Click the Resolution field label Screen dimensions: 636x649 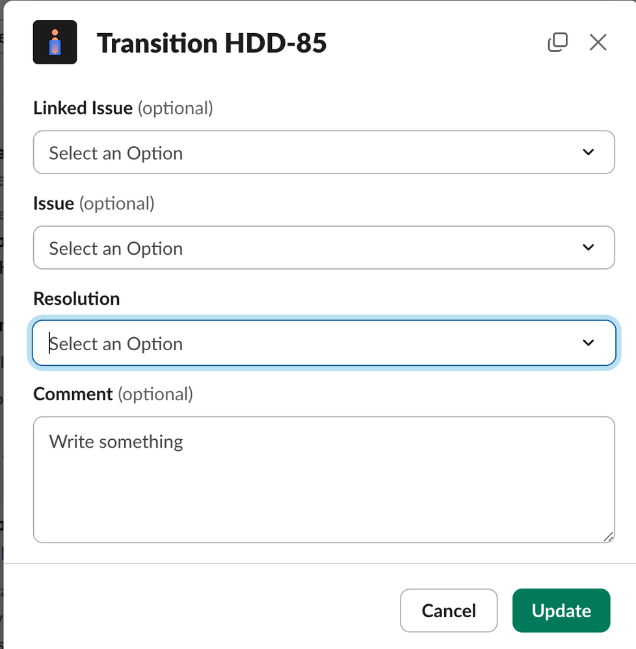point(77,299)
